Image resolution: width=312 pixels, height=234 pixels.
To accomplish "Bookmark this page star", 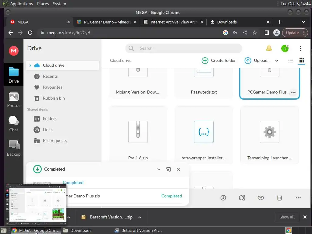I will 255,33.
